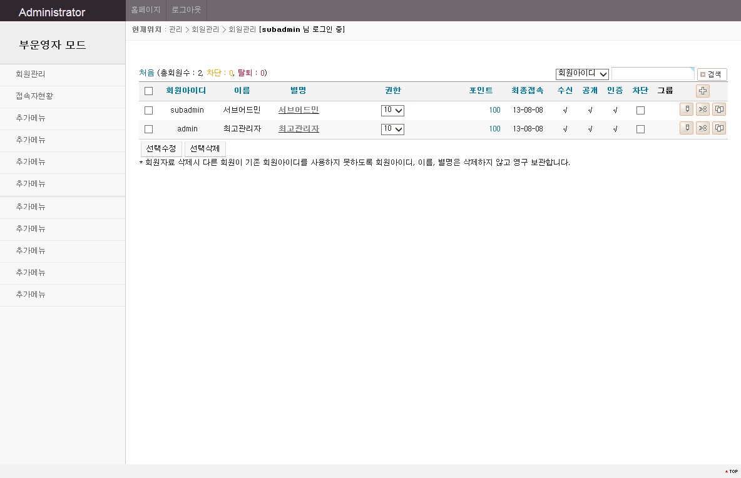Focus the member search text field
This screenshot has height=478, width=741.
pos(652,74)
